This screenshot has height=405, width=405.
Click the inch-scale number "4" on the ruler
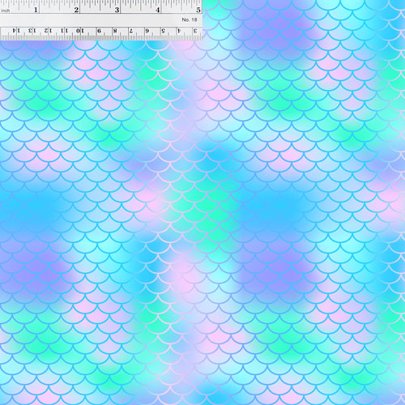click(x=158, y=10)
